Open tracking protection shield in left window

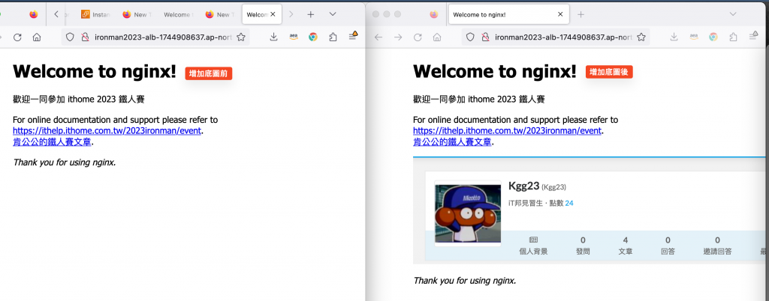click(x=70, y=37)
